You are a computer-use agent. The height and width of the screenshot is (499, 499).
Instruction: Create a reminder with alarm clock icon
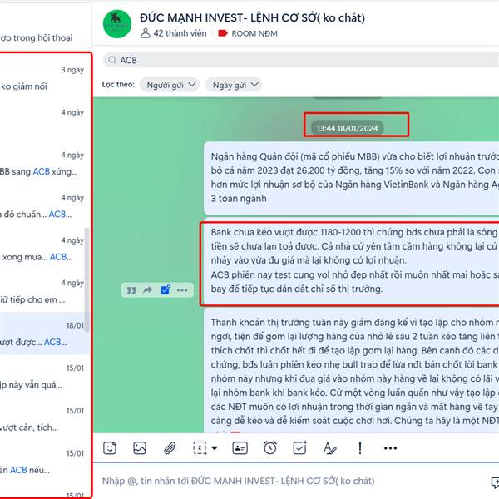click(x=269, y=448)
